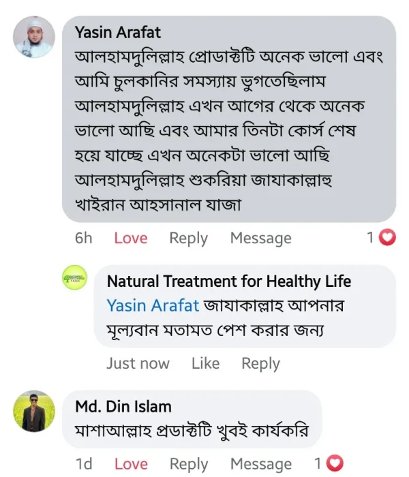Reply to Yasin Arafat's comment
409x477 pixels.
(x=188, y=238)
